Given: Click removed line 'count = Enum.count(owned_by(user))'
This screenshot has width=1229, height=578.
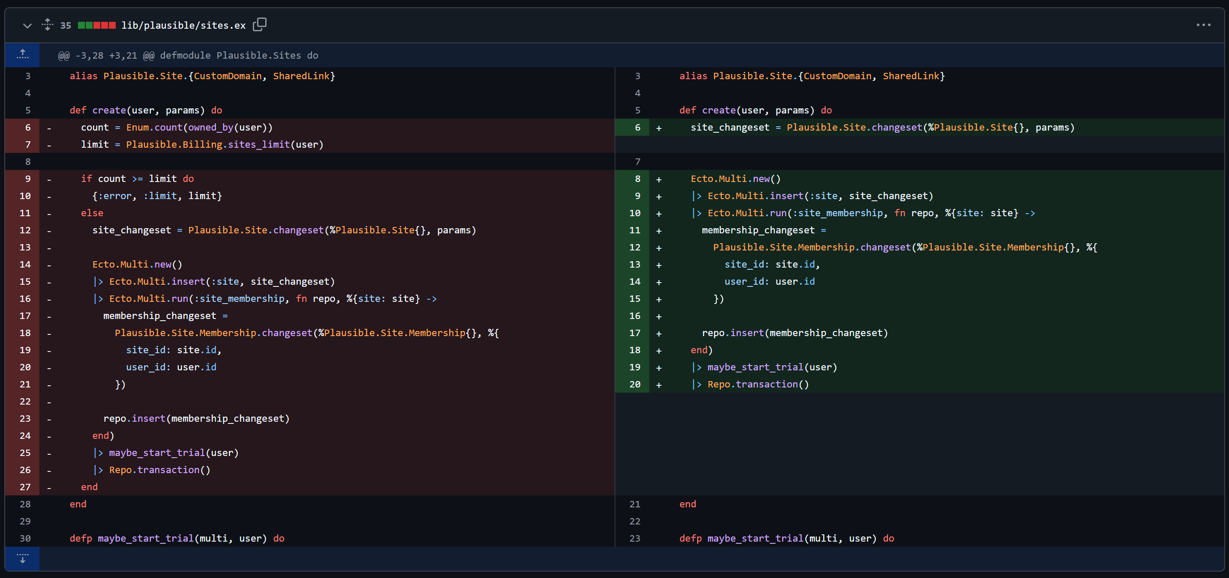Looking at the screenshot, I should (x=177, y=127).
